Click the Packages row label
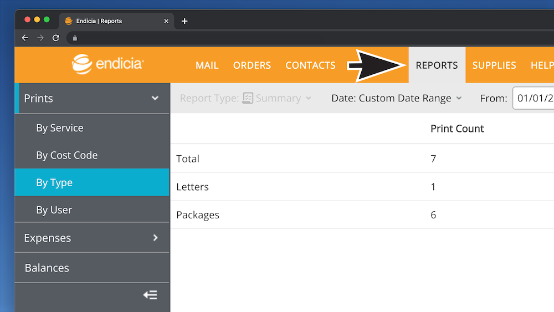Image resolution: width=554 pixels, height=312 pixels. click(x=198, y=215)
